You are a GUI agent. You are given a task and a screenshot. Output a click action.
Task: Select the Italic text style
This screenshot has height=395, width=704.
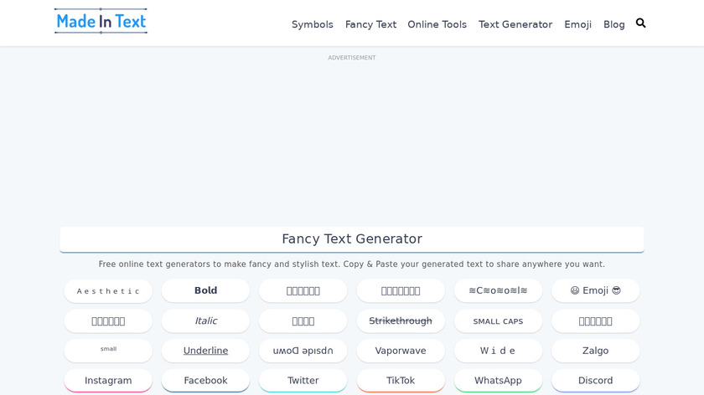pos(205,321)
